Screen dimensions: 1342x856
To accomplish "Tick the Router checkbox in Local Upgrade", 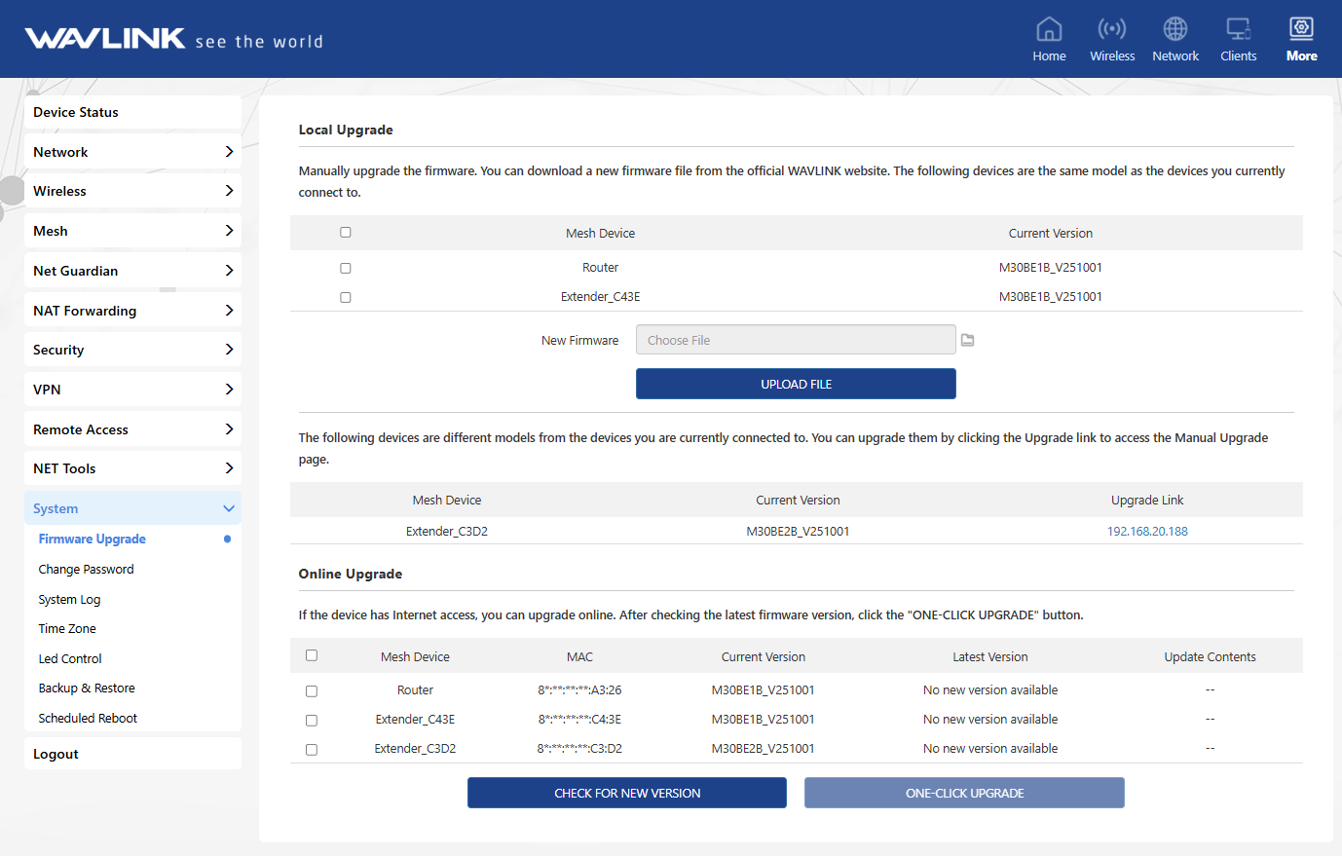I will coord(346,268).
